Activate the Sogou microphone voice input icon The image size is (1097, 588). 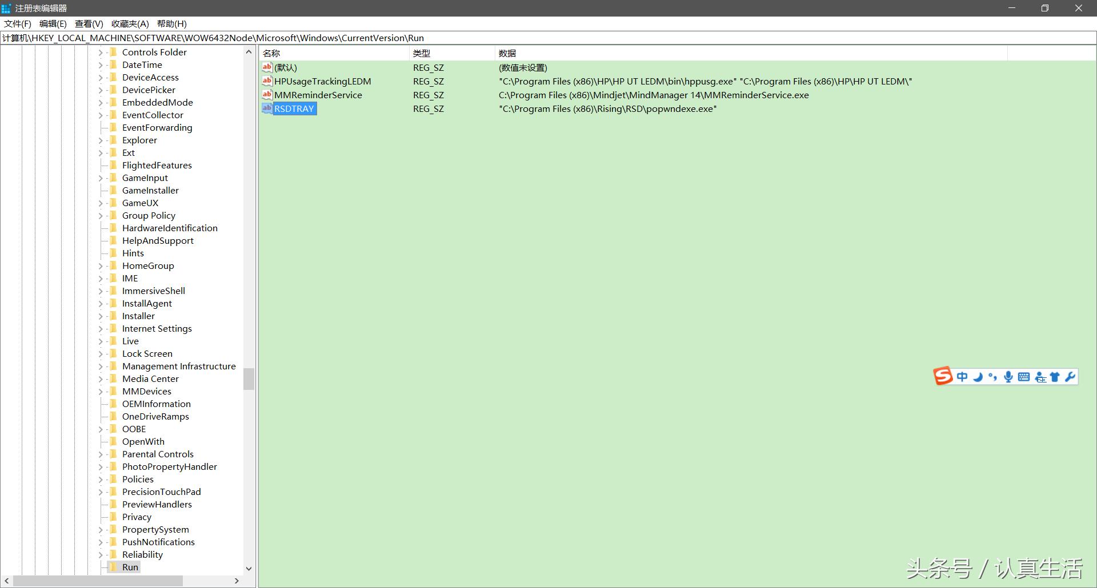(1008, 377)
